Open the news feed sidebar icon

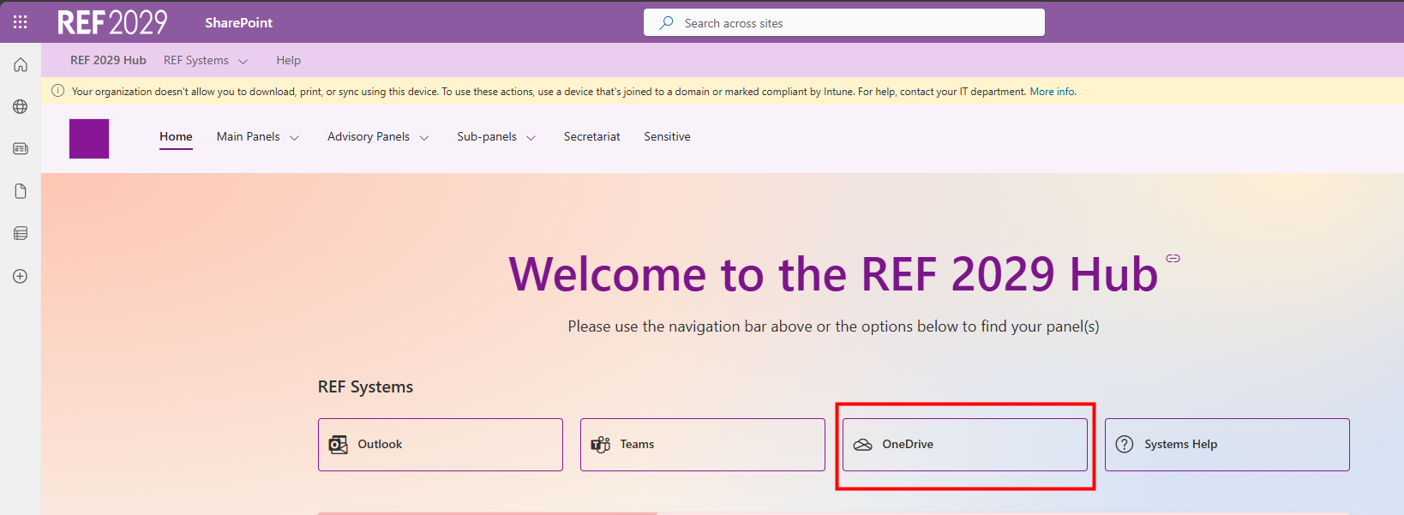click(21, 149)
